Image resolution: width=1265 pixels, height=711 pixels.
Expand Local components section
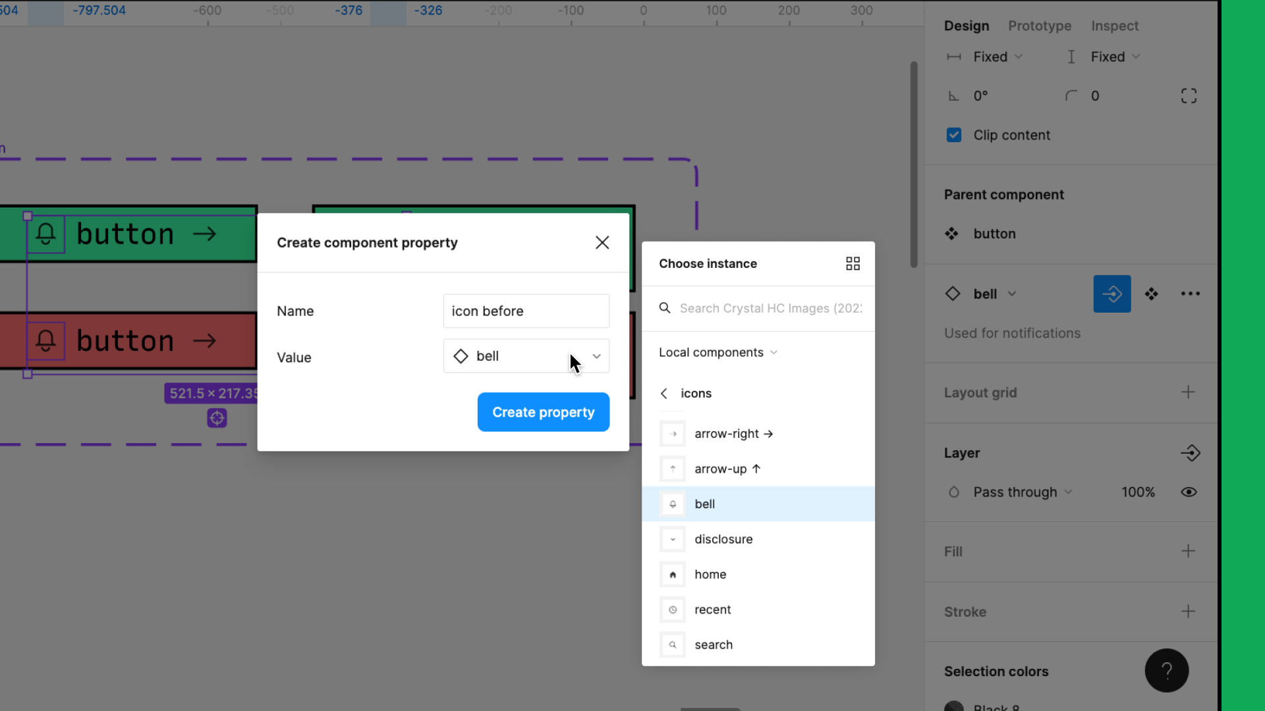click(x=717, y=352)
